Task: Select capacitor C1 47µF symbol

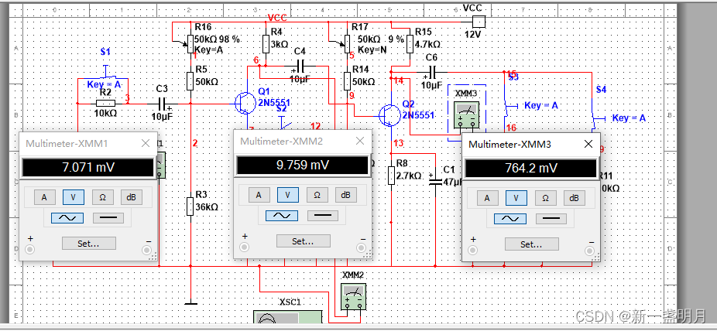Action: 435,181
